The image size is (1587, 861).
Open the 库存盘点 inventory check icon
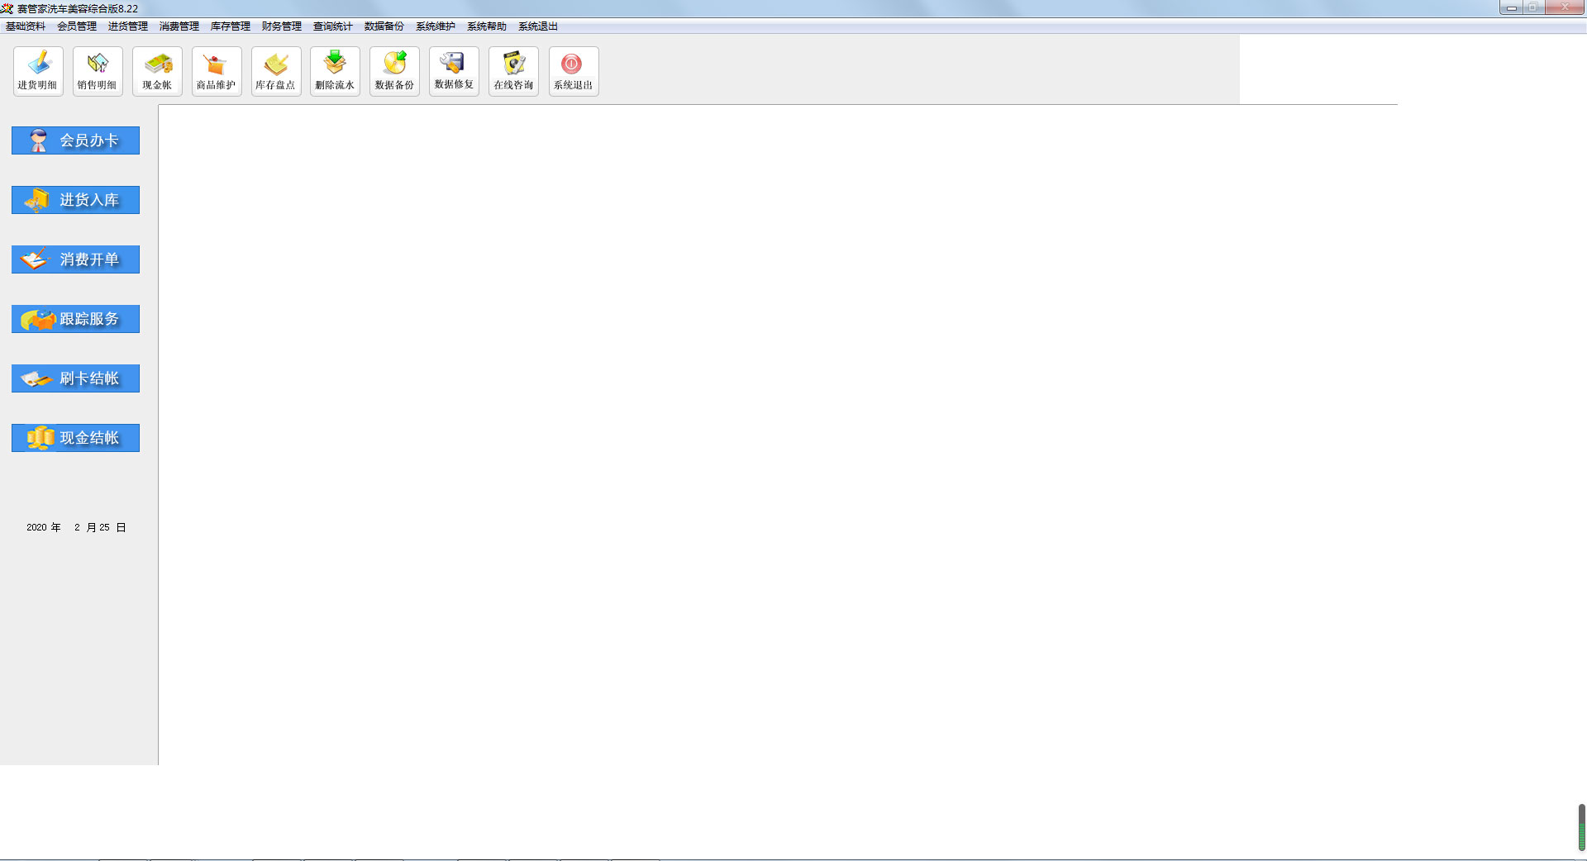click(276, 71)
